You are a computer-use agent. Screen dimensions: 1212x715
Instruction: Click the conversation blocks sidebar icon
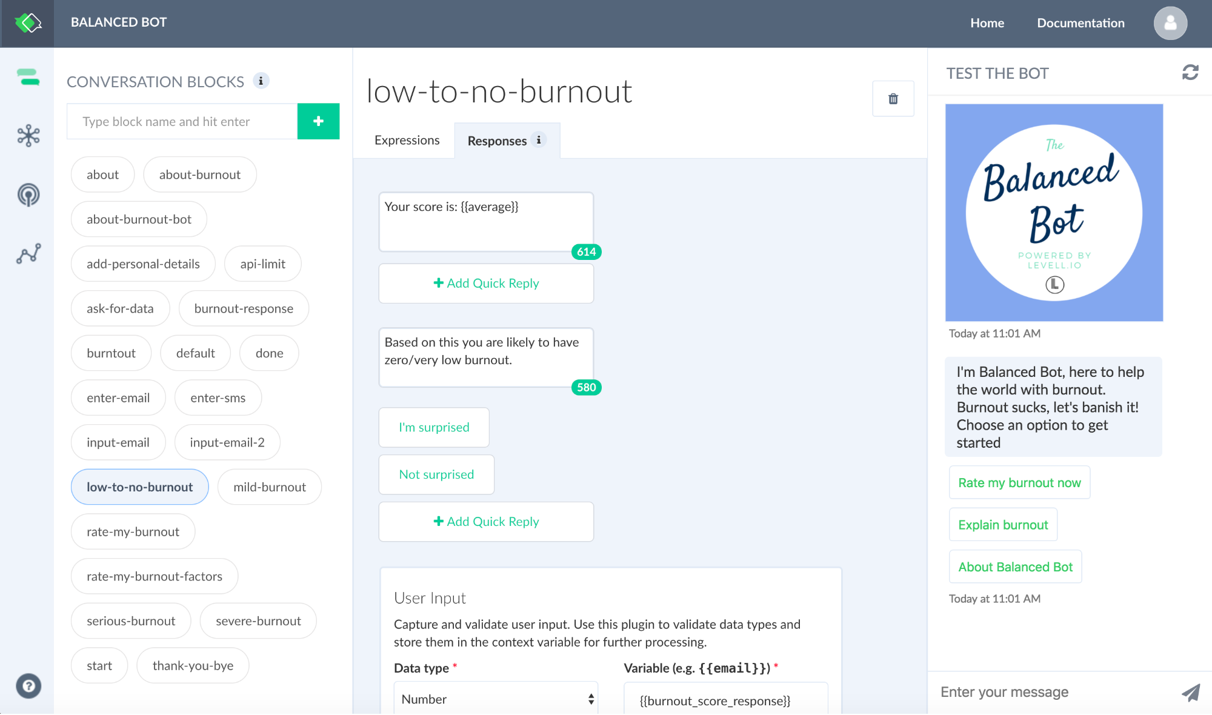click(x=28, y=77)
